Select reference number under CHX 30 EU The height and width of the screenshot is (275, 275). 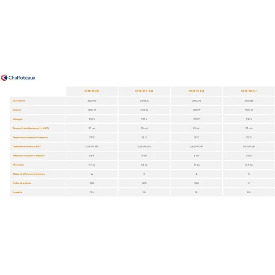click(249, 101)
